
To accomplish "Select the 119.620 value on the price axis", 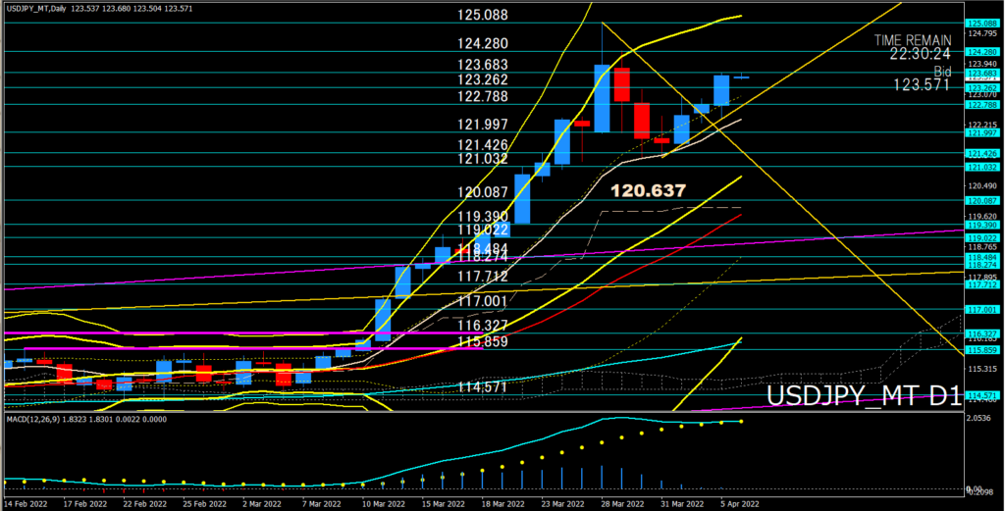I will 981,217.
